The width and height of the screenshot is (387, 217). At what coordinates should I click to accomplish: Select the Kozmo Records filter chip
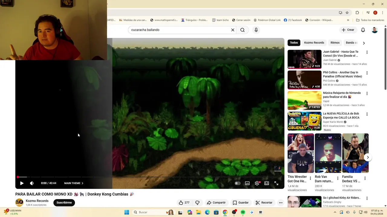coord(314,43)
